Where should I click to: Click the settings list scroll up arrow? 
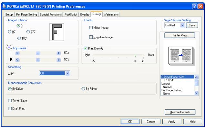(196, 77)
